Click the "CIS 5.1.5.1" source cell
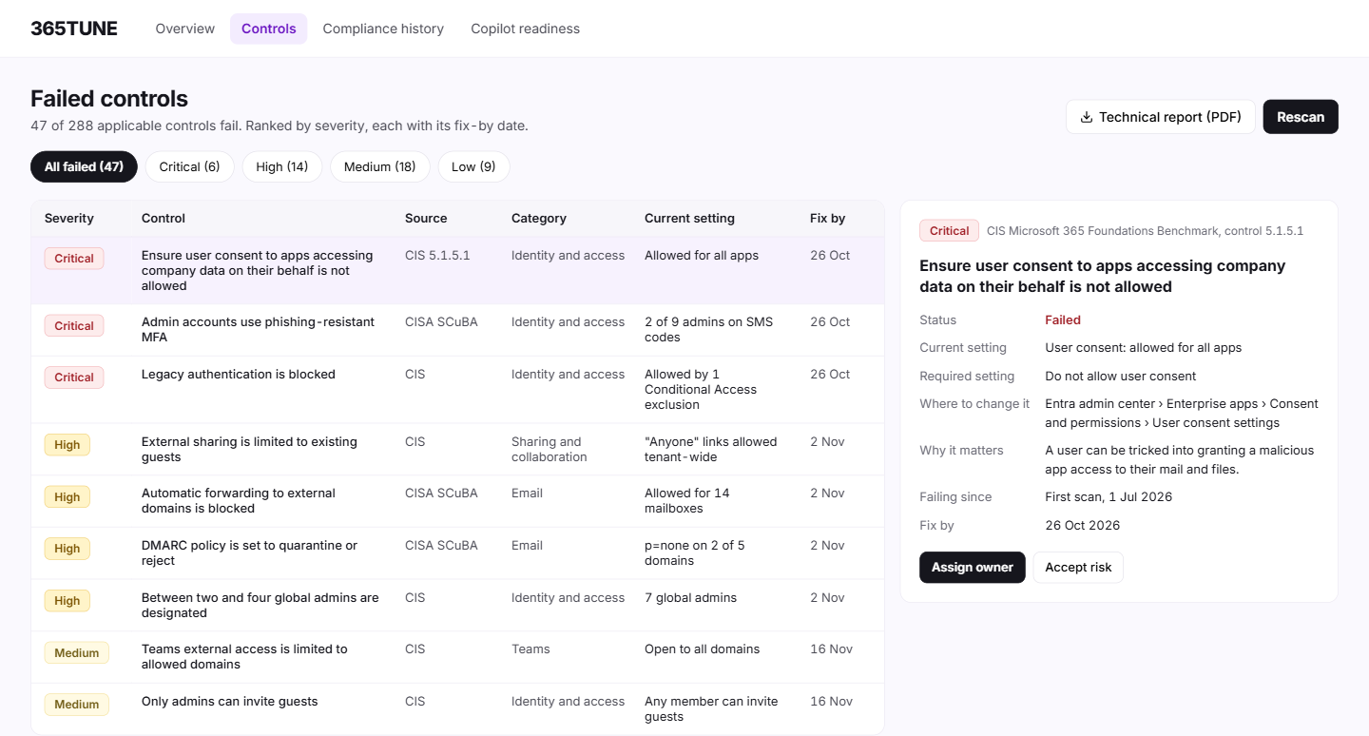Viewport: 1369px width, 736px height. tap(437, 256)
